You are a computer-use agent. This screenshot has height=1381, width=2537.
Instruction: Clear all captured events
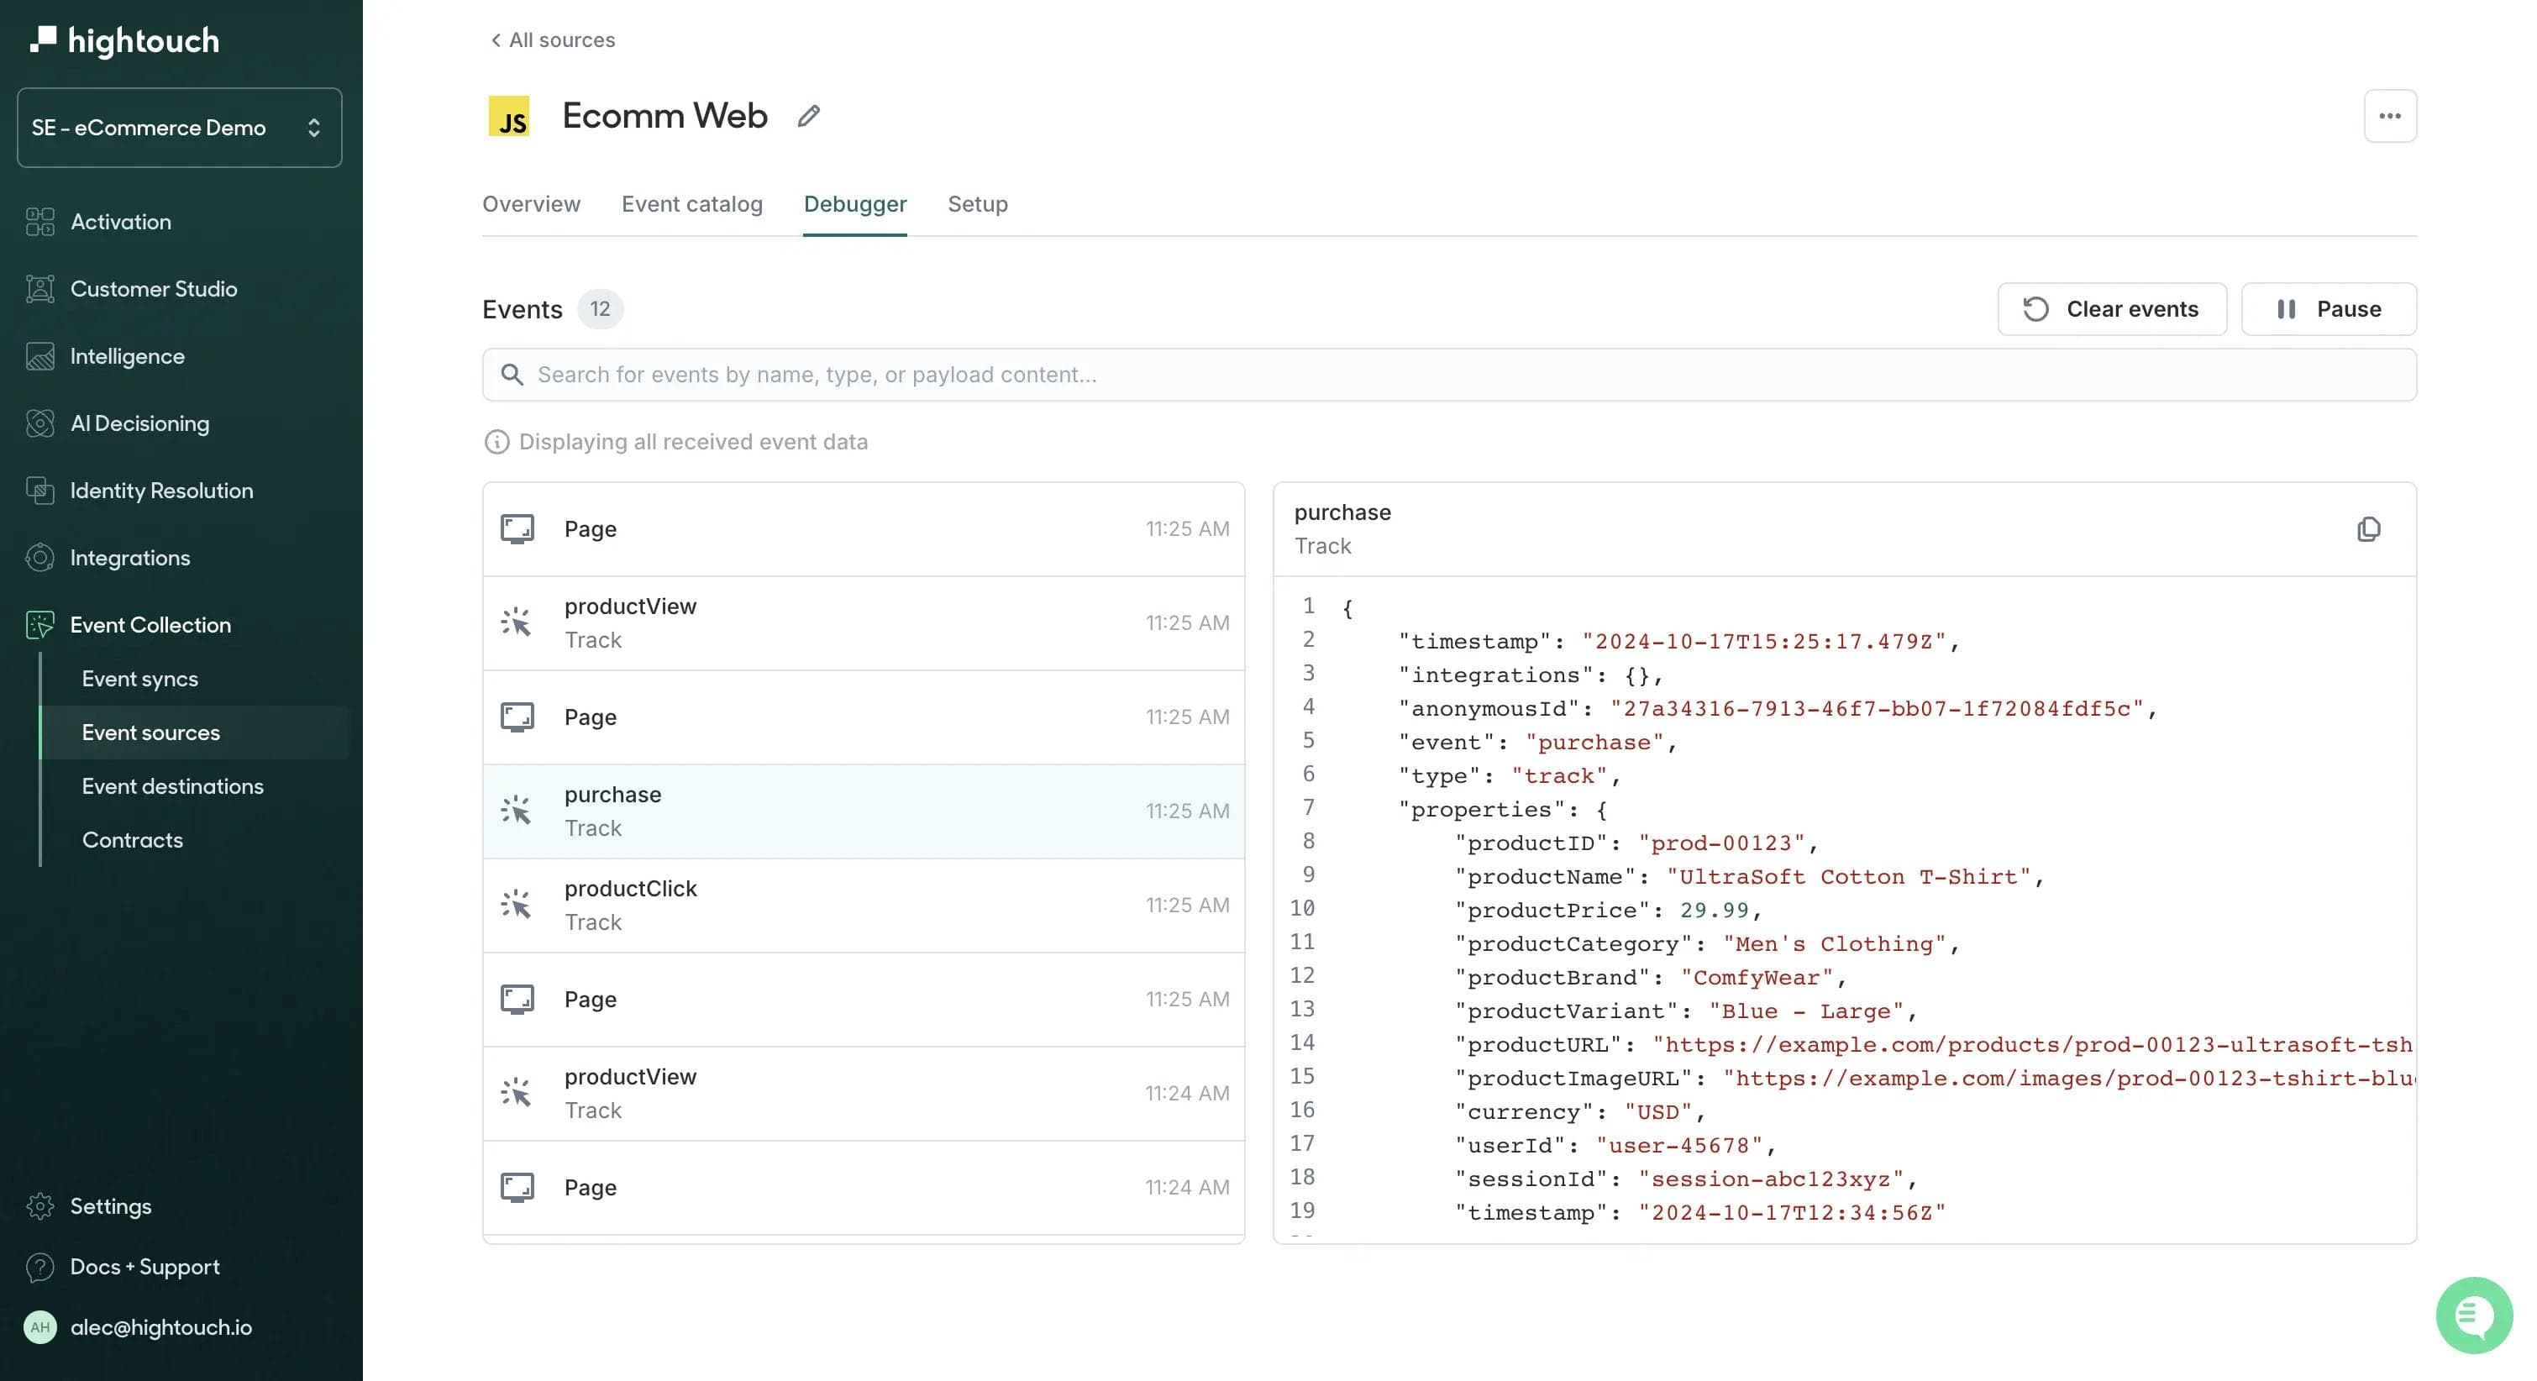[x=2112, y=308]
